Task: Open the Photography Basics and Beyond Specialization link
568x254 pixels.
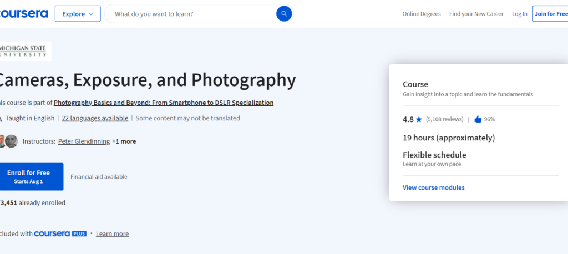Action: click(x=164, y=103)
